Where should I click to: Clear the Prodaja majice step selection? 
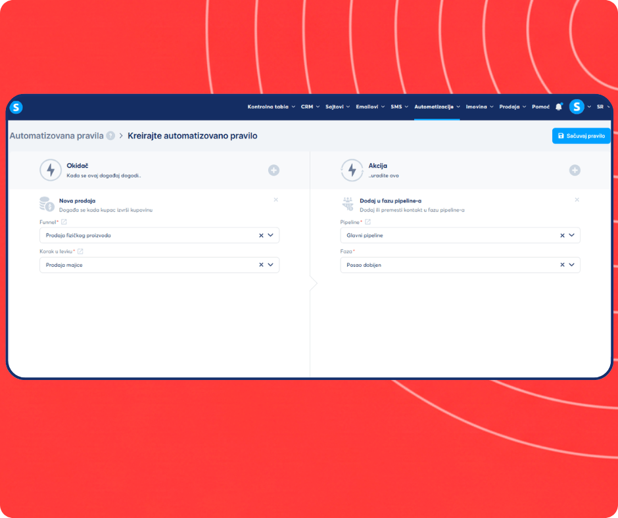point(261,265)
